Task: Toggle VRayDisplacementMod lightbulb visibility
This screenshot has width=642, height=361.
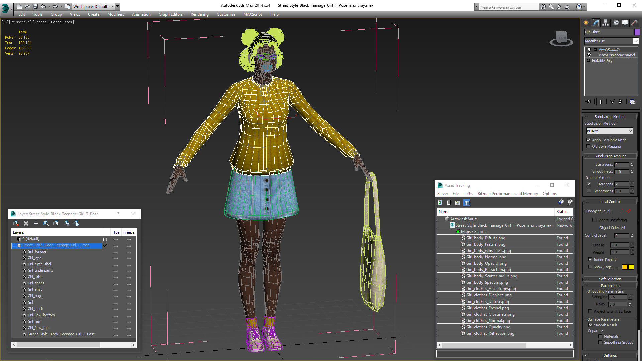Action: point(589,55)
